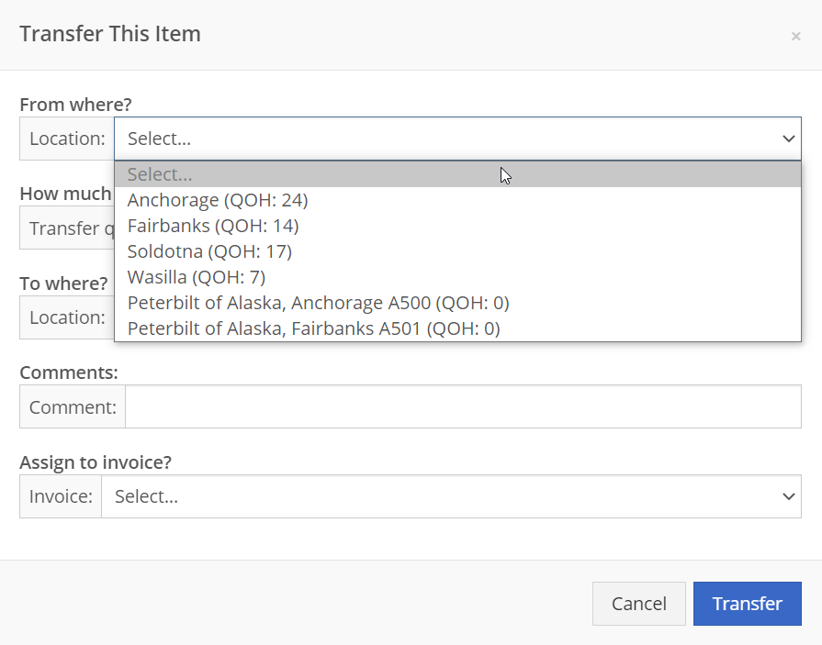This screenshot has width=822, height=645.
Task: Click the Transfer button
Action: [x=747, y=604]
